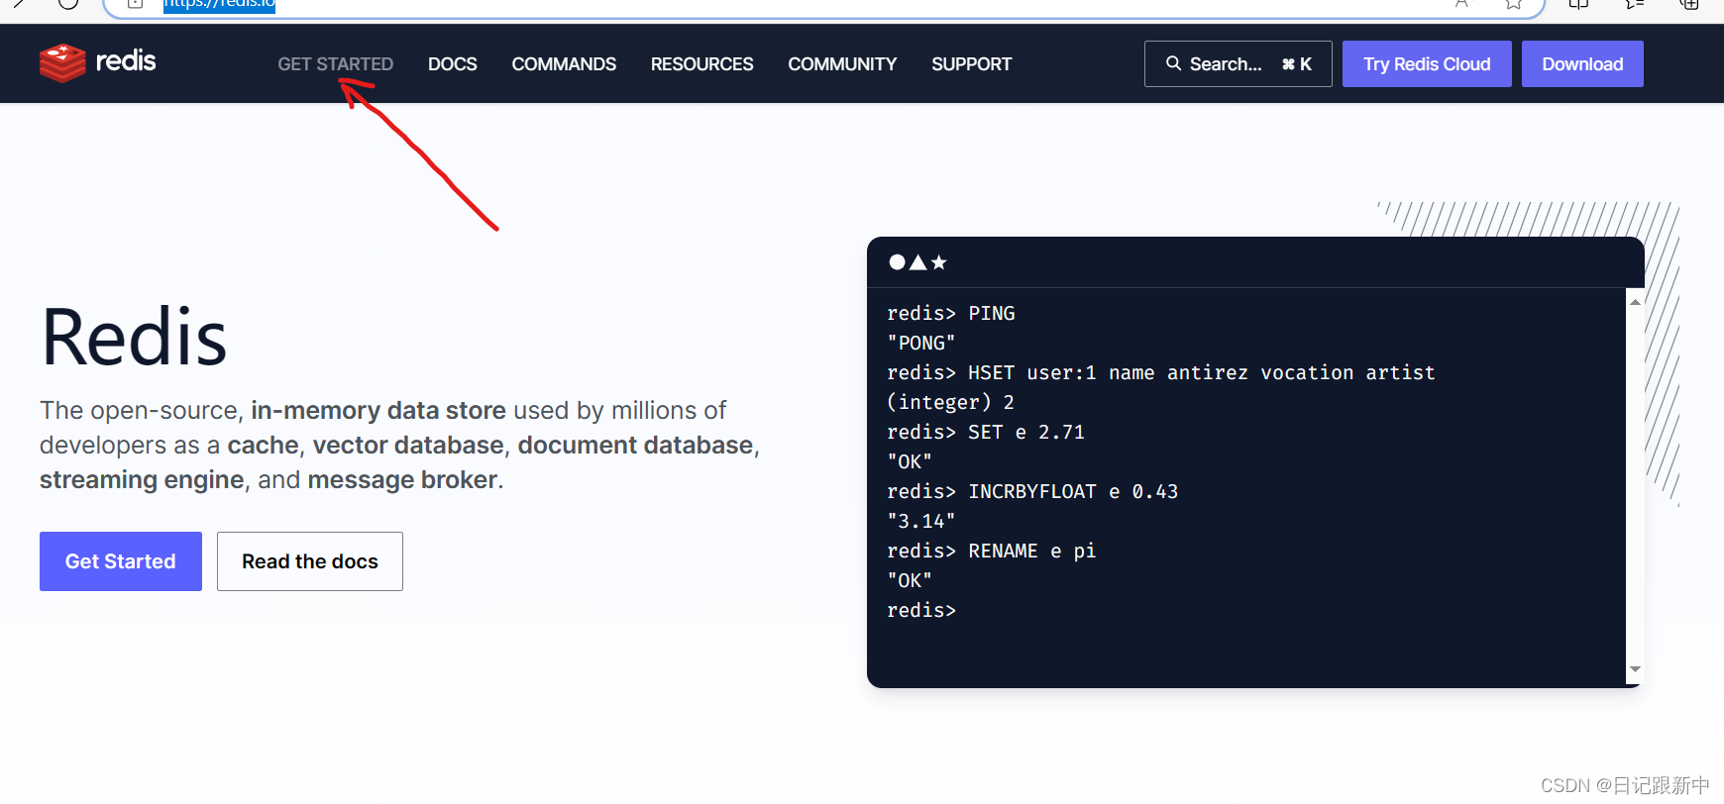The height and width of the screenshot is (804, 1724).
Task: Open the browser favorites list icon
Action: point(1635,4)
